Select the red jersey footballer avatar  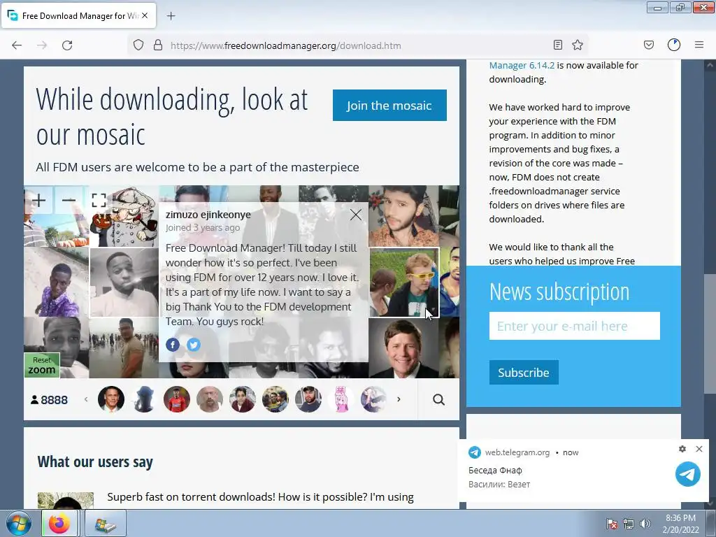click(177, 399)
